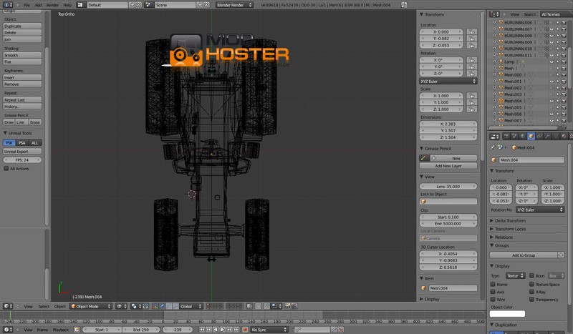Select the rotate manipulator icon
Image resolution: width=573 pixels, height=334 pixels.
[168, 306]
